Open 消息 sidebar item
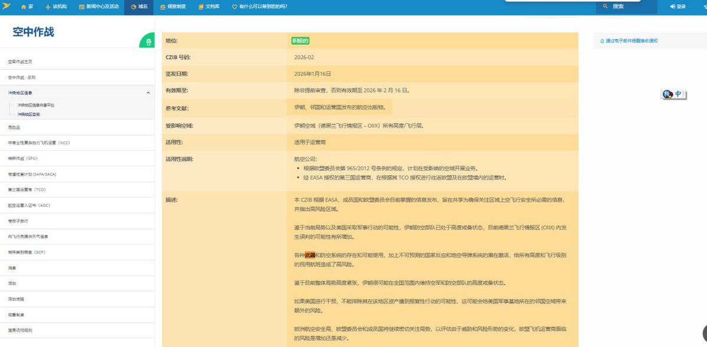Image resolution: width=707 pixels, height=347 pixels. tap(12, 267)
